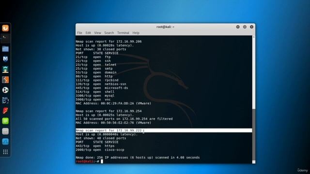
Task: Open the View menu in terminal
Action: pyautogui.click(x=97, y=33)
